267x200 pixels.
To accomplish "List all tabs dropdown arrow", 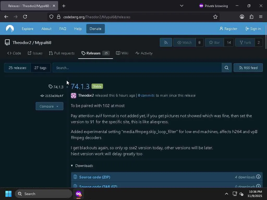I will click(x=182, y=6).
